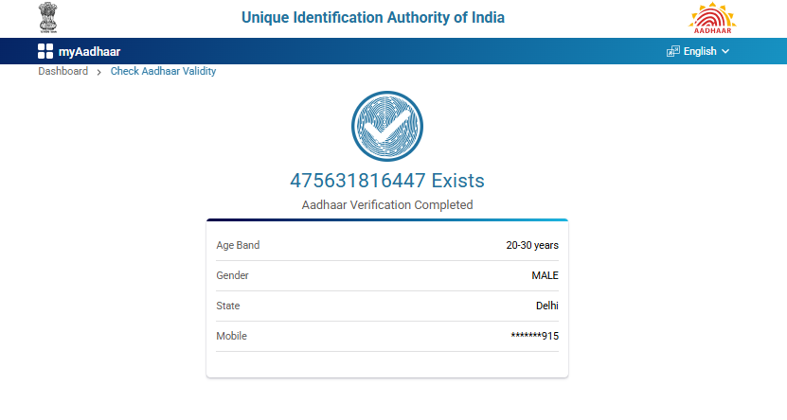Click the myAadhaar grid icon

tap(45, 51)
